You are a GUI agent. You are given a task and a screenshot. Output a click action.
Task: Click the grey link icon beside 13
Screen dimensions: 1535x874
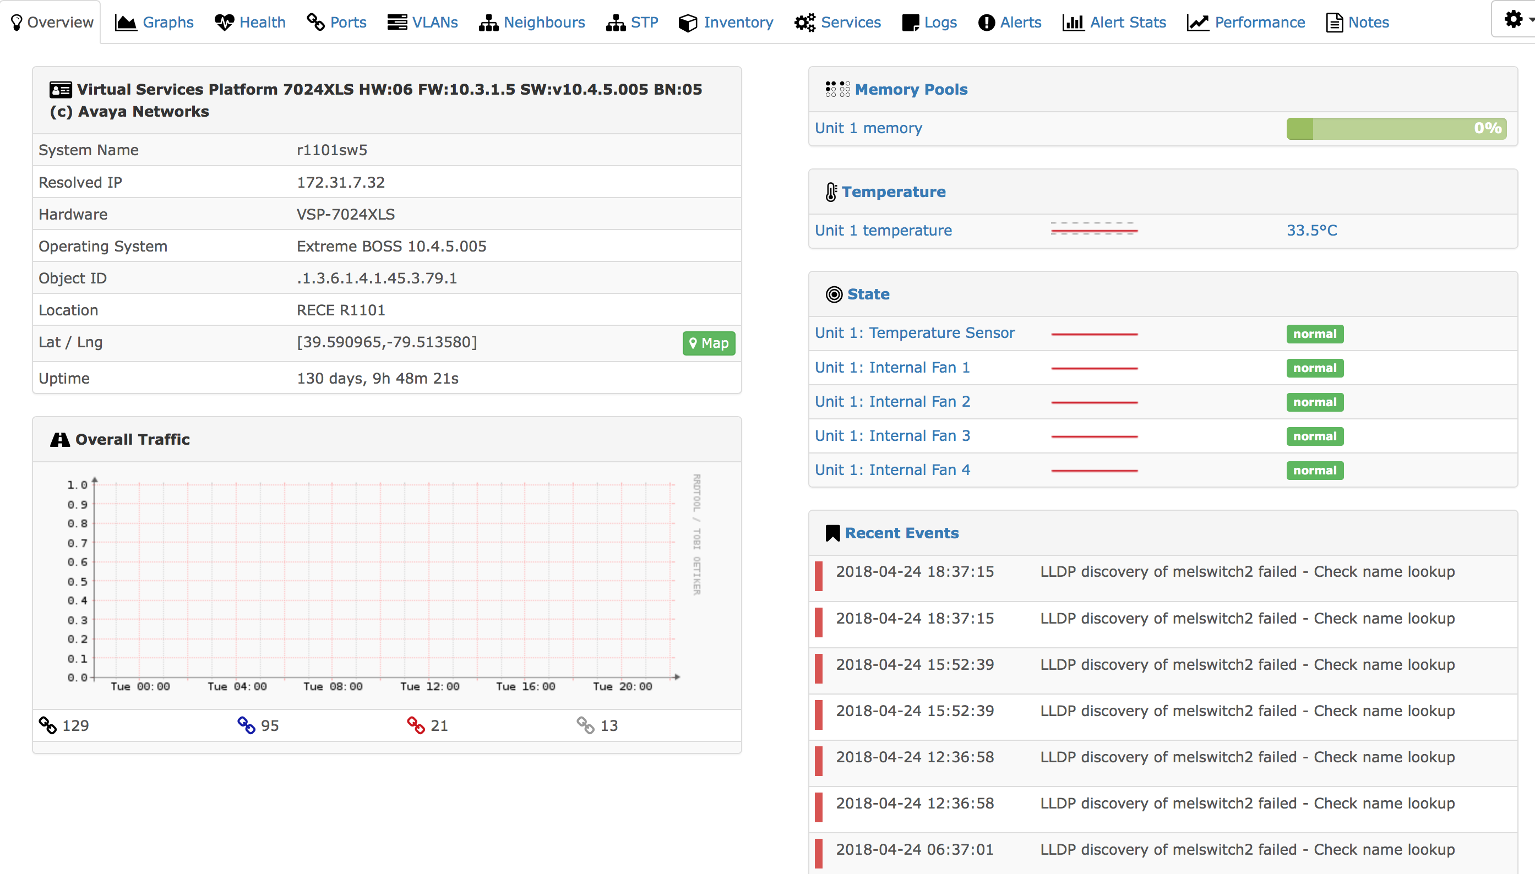(x=585, y=725)
